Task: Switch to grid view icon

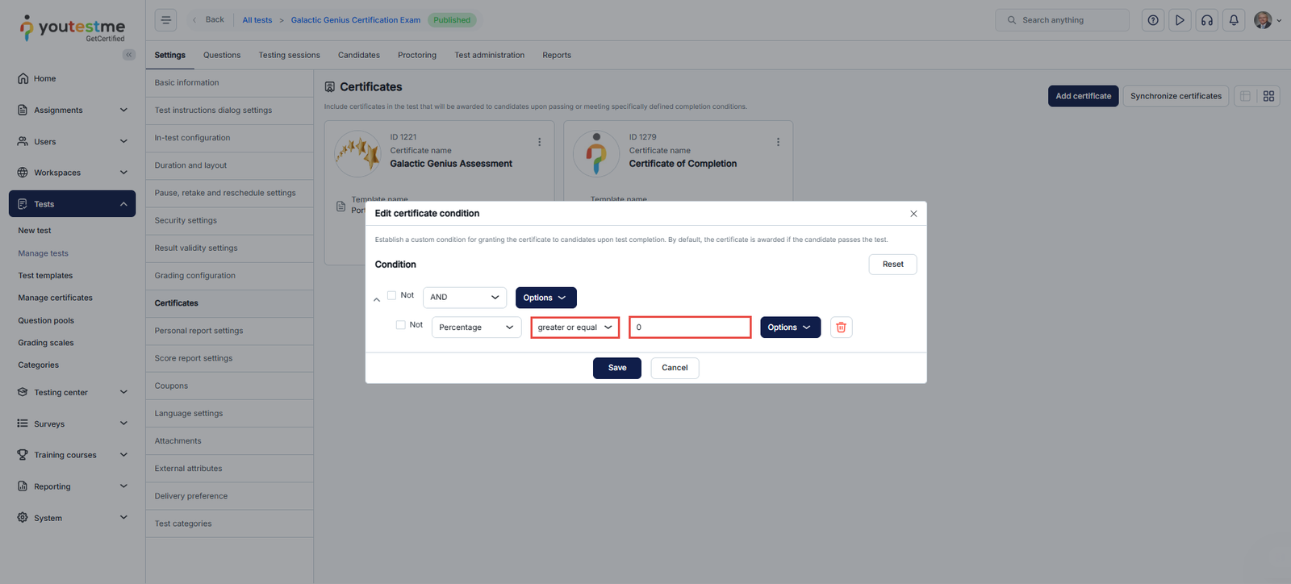Action: (1268, 96)
